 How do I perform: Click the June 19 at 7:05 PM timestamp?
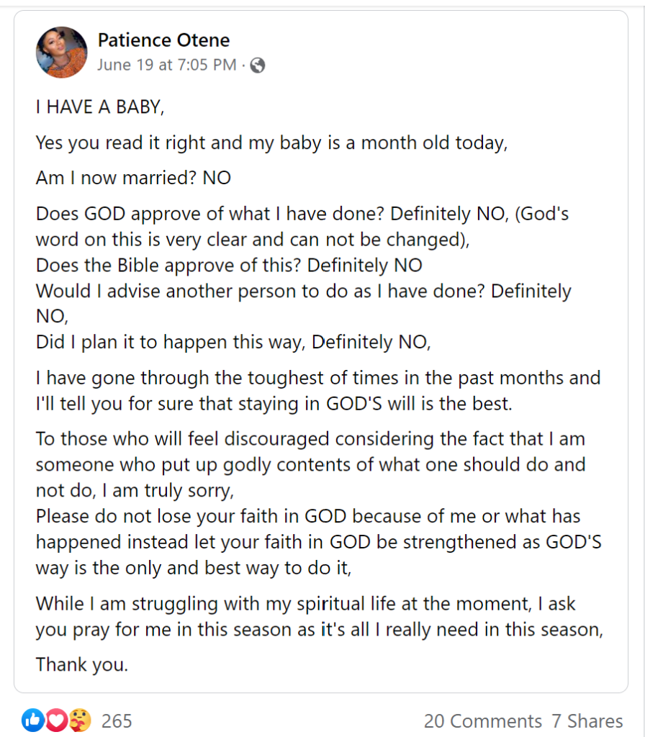[x=166, y=65]
